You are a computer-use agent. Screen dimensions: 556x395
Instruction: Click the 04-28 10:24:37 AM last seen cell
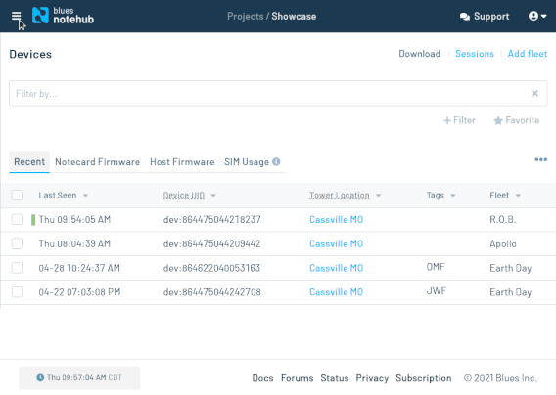(79, 268)
